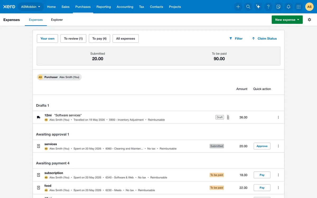The width and height of the screenshot is (317, 198).
Task: Click the receipt icon on subscription row
Action: tap(39, 175)
